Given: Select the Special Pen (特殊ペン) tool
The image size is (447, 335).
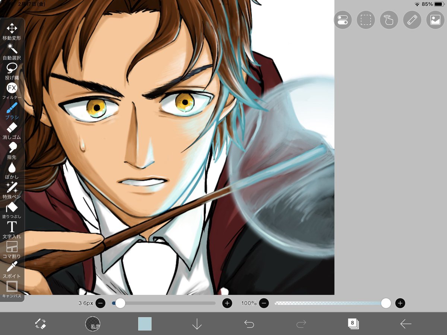Looking at the screenshot, I should pos(12,190).
